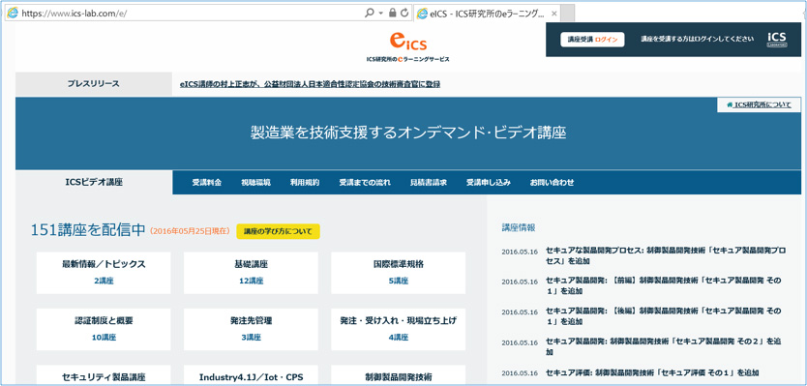807x386 pixels.
Task: Close the eICS browser tab
Action: 553,14
